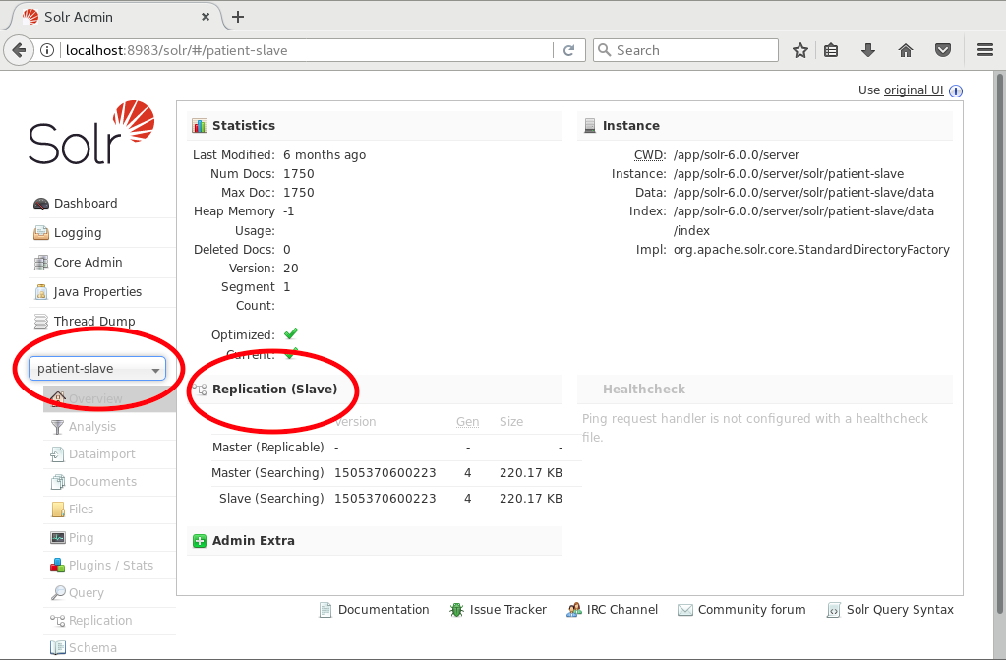Click the Files folder icon
The height and width of the screenshot is (660, 1006).
pos(58,510)
